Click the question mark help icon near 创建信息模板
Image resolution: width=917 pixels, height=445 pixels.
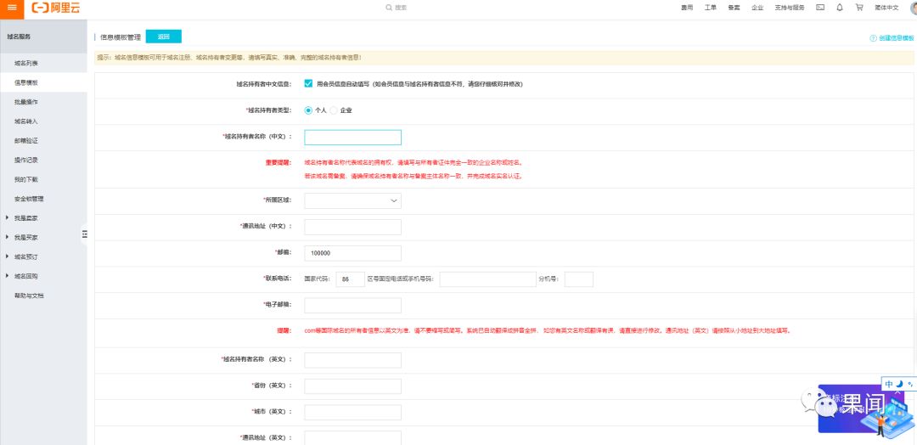pos(873,38)
